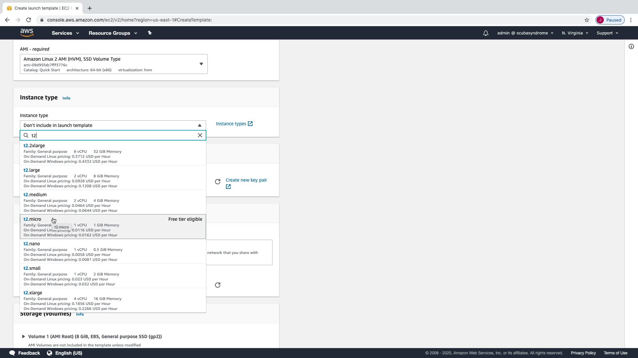Viewport: 638px width, 358px height.
Task: Expand Volume 1 (AMI Root) details
Action: (24, 336)
